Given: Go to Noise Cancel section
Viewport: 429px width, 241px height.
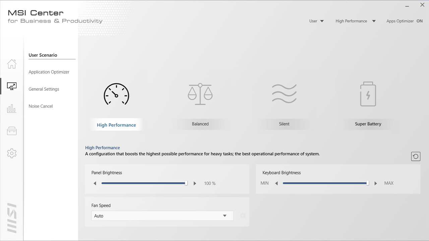Looking at the screenshot, I should click(41, 106).
